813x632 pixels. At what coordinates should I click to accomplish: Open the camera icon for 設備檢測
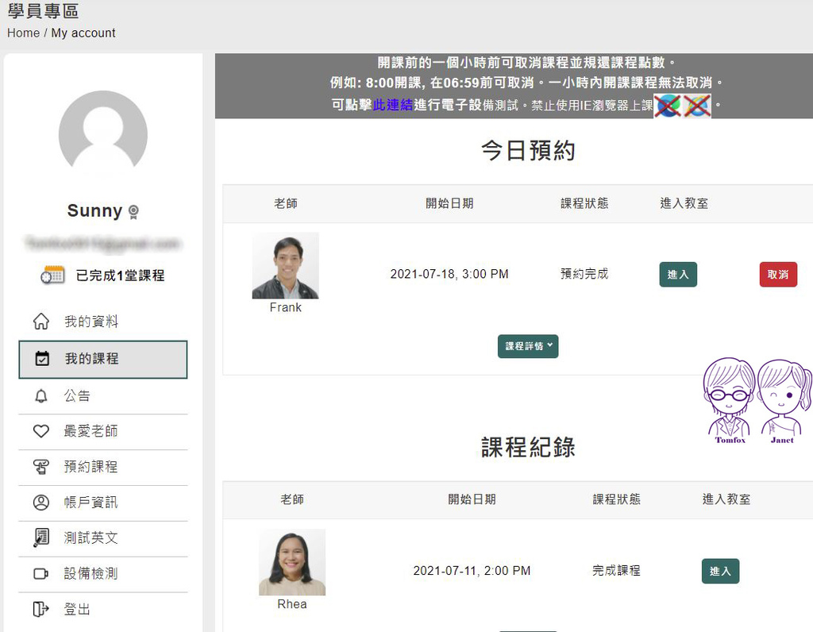[41, 573]
